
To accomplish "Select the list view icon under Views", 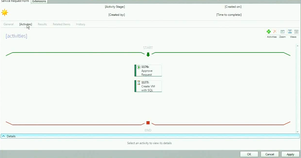I will [x=296, y=32].
